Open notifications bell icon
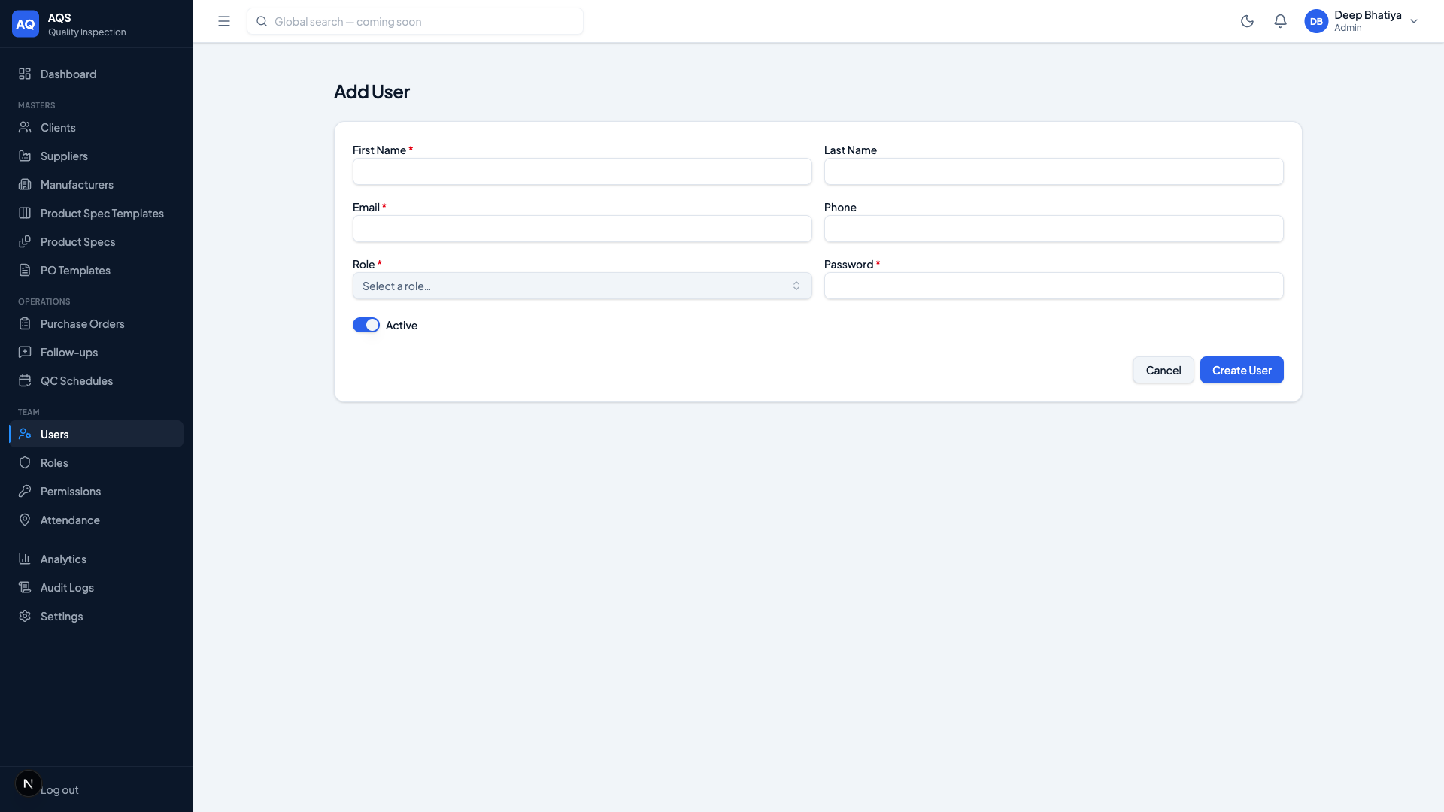Viewport: 1444px width, 812px height. [1280, 21]
